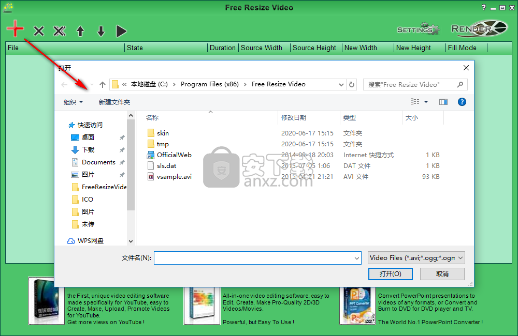This screenshot has height=336, width=518.
Task: Sort by 类型 column header
Action: click(350, 118)
